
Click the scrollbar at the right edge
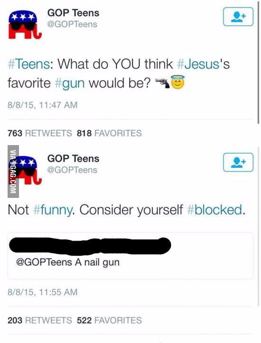(259, 62)
